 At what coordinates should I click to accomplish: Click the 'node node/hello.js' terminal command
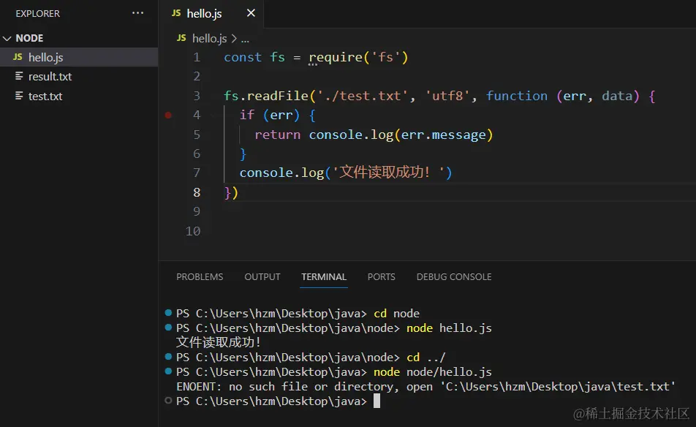[433, 372]
